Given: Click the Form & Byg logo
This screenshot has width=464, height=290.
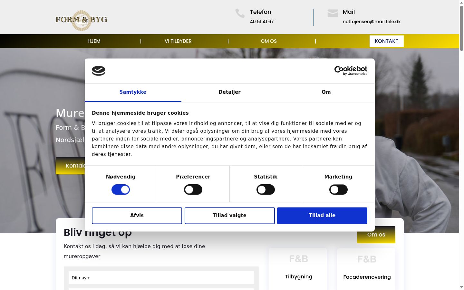Looking at the screenshot, I should click(x=82, y=20).
